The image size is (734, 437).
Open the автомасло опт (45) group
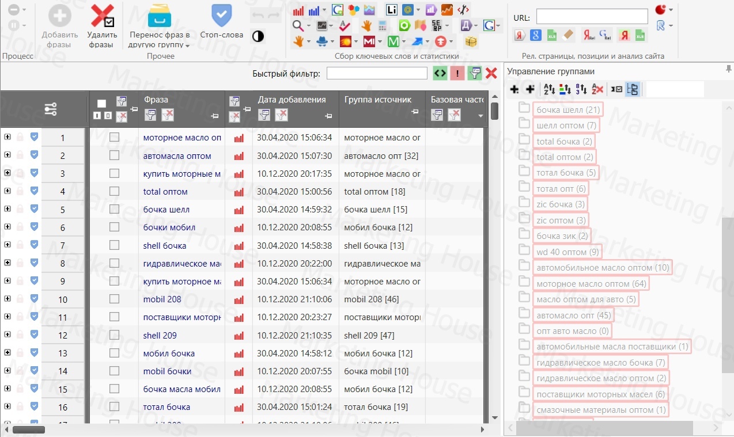[x=573, y=316]
